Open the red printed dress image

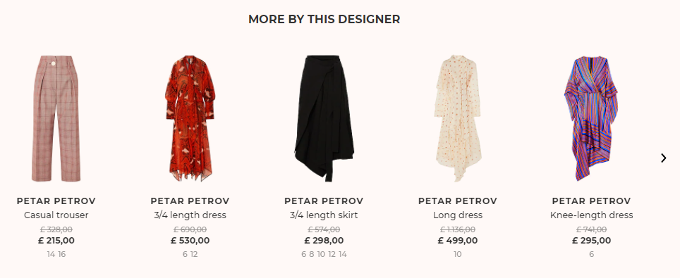(x=190, y=118)
